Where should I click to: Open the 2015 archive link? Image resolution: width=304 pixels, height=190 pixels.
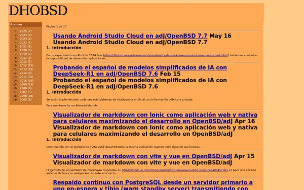point(26,61)
